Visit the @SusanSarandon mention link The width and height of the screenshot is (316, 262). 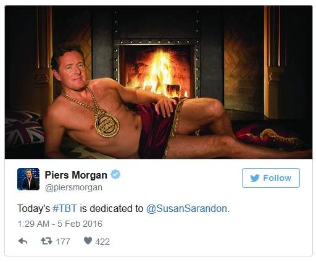pyautogui.click(x=186, y=208)
